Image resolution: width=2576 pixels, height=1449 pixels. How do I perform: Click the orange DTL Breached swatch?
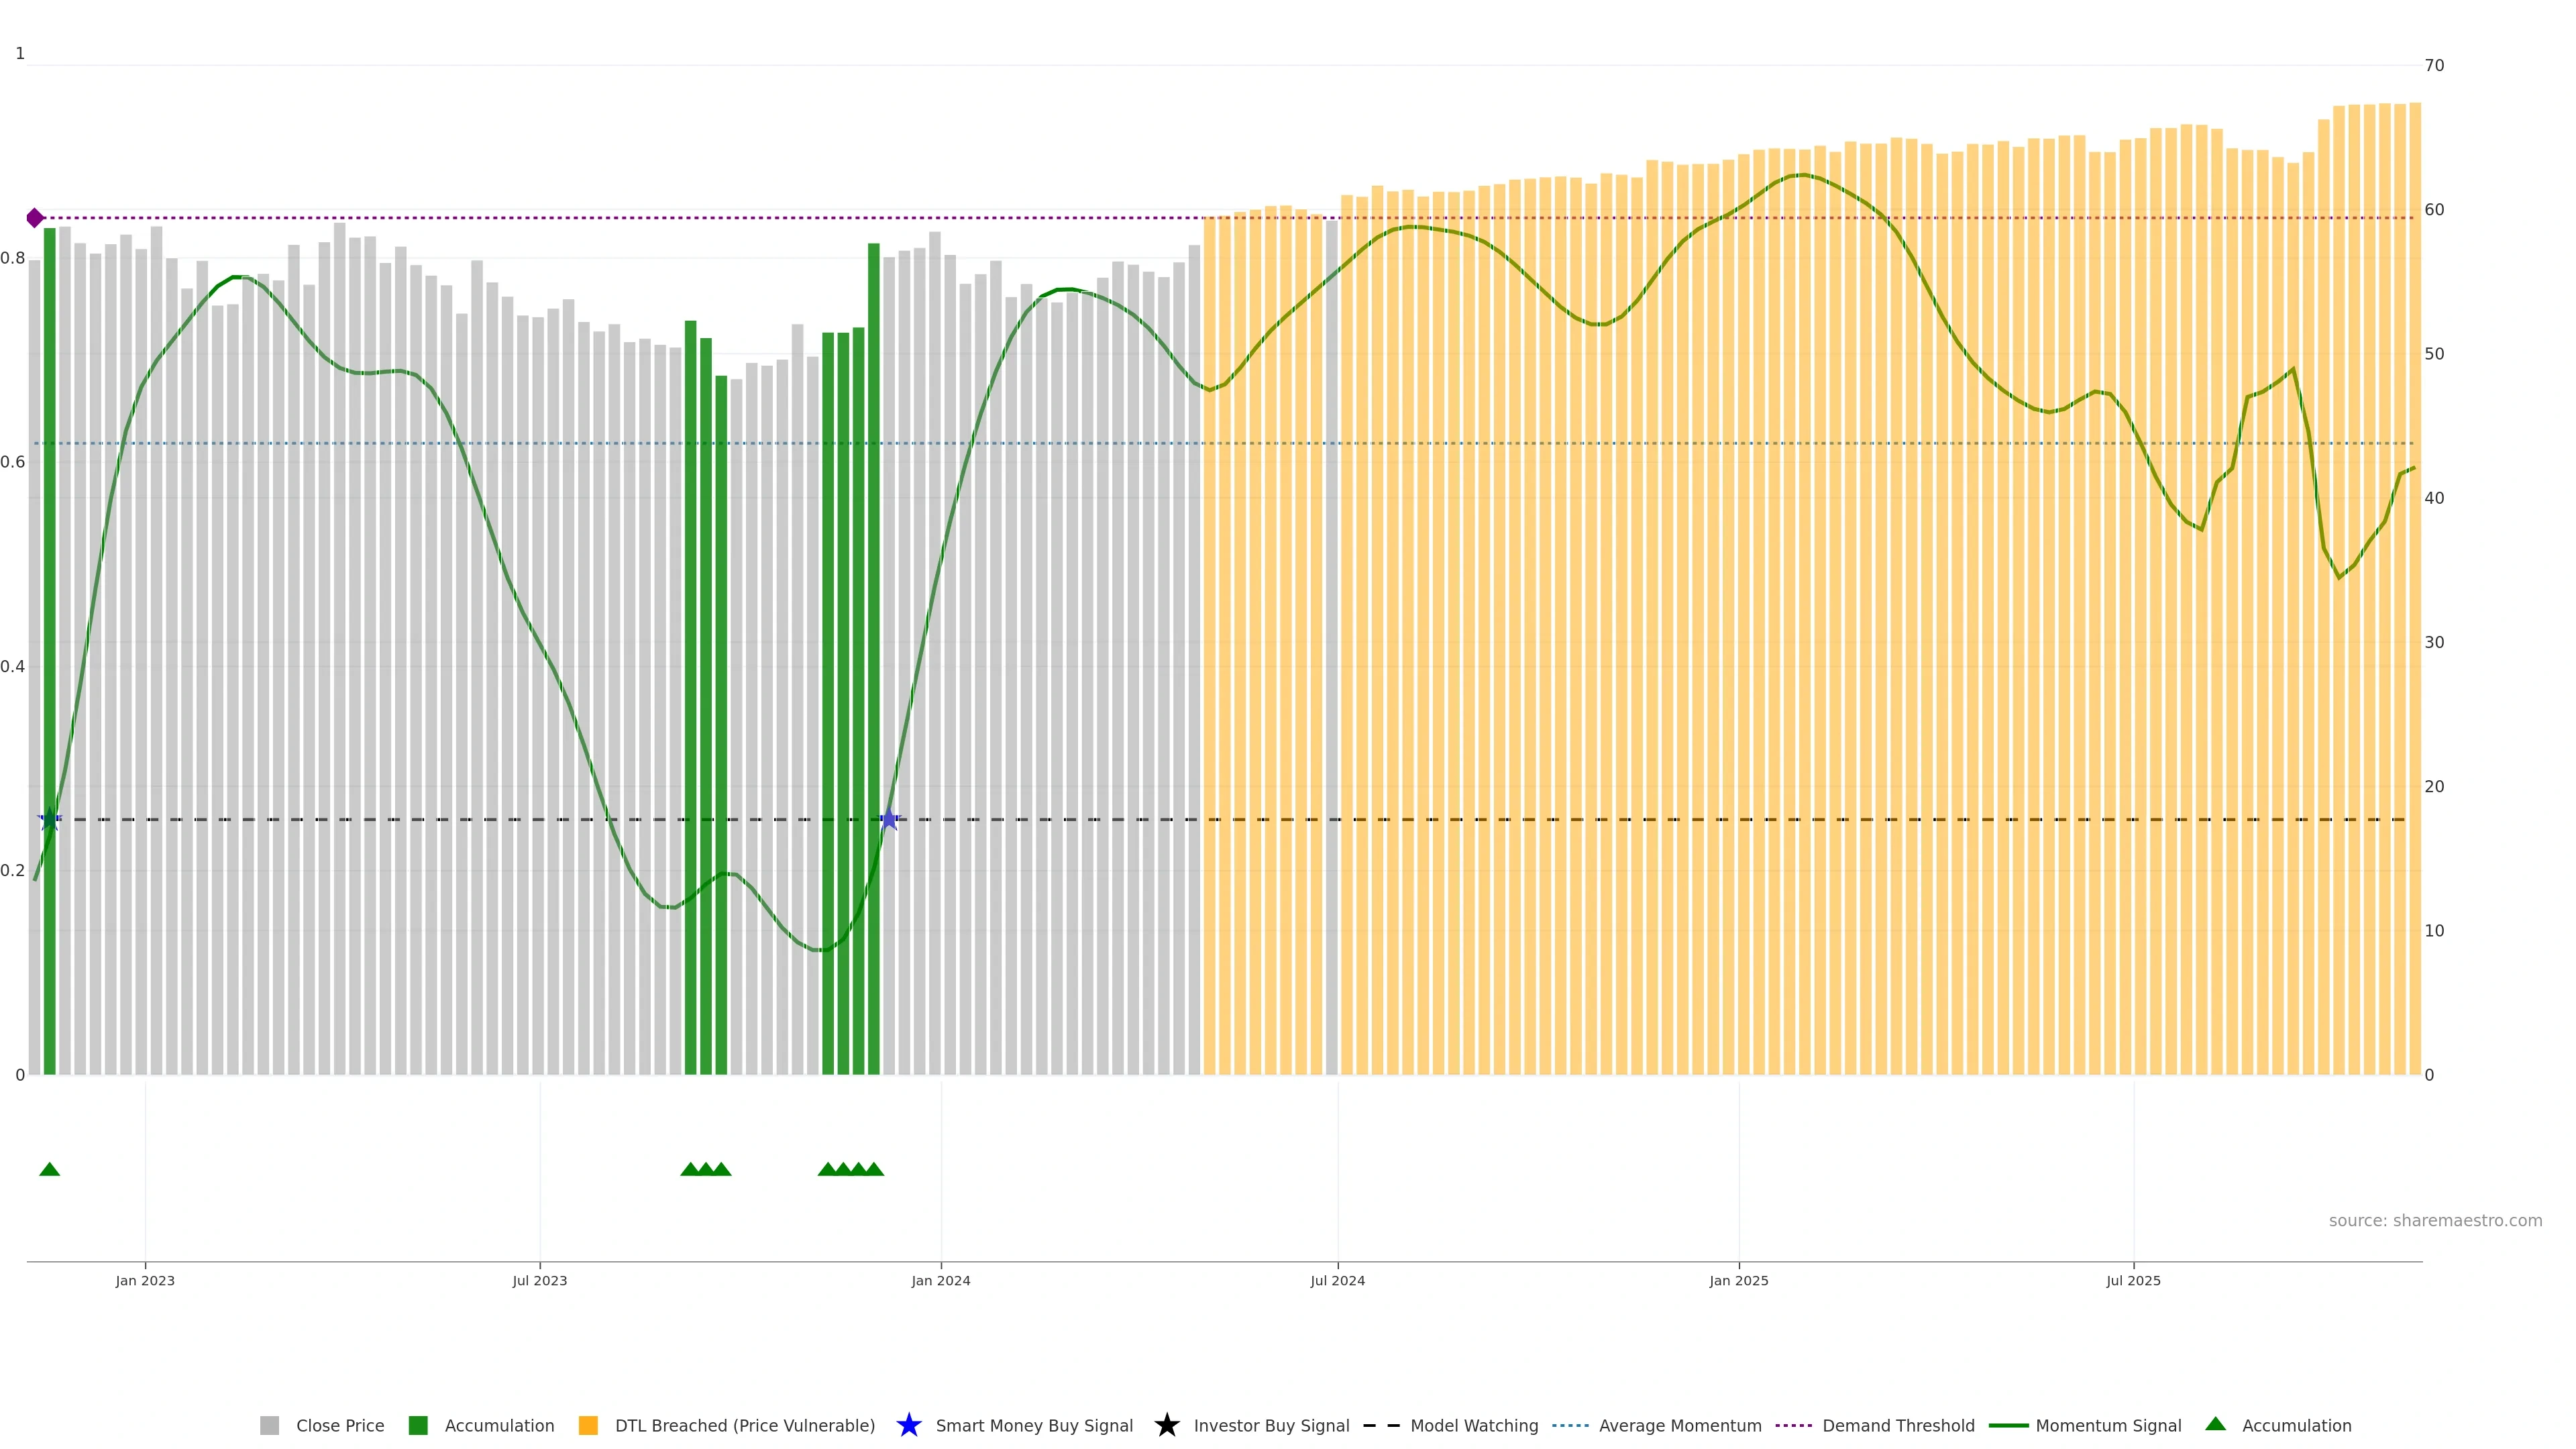[588, 1425]
